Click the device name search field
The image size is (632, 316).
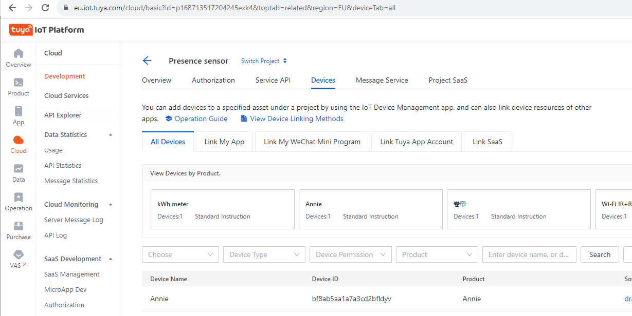tap(529, 254)
